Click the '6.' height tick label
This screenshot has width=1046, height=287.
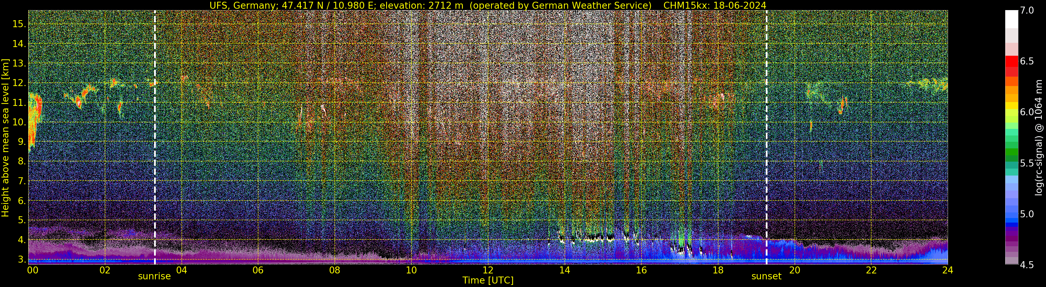coord(21,201)
